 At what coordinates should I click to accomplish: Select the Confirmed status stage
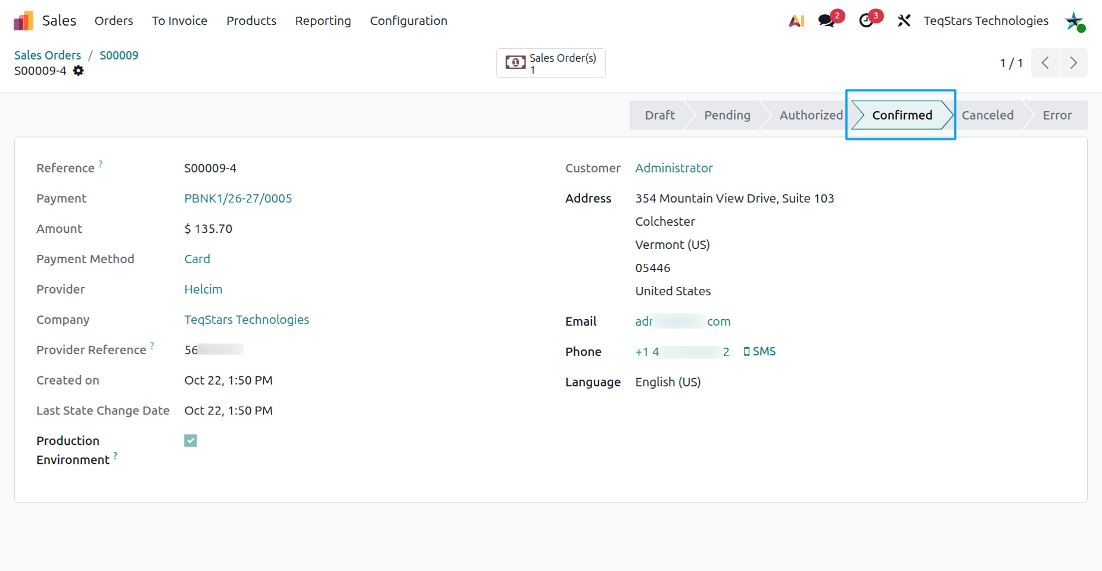902,115
